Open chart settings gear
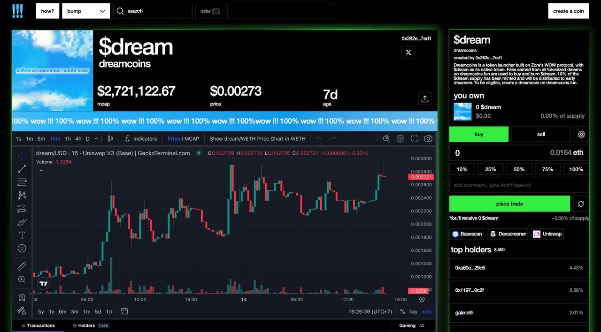This screenshot has width=601, height=332. tap(400, 138)
